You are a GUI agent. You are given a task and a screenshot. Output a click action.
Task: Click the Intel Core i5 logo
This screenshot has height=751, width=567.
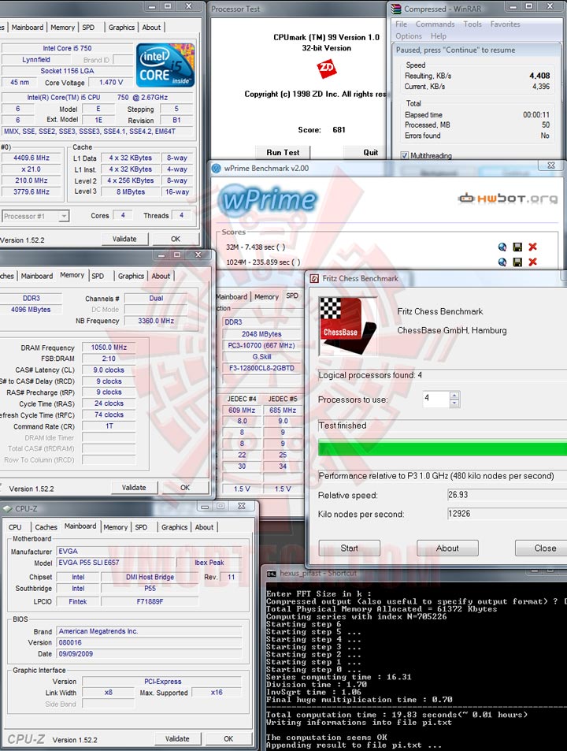[x=165, y=65]
